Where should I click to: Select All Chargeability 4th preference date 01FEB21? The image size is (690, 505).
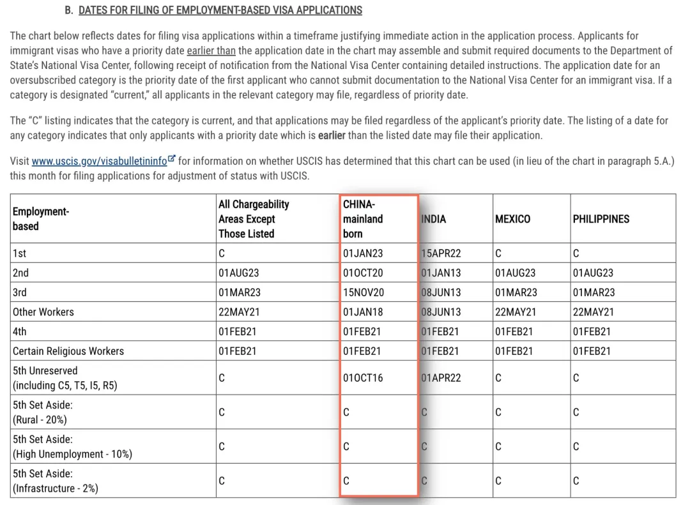pyautogui.click(x=237, y=331)
